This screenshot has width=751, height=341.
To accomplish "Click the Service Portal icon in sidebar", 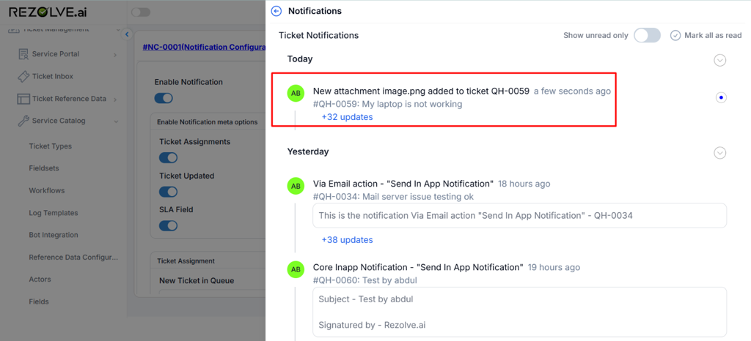I will point(23,54).
